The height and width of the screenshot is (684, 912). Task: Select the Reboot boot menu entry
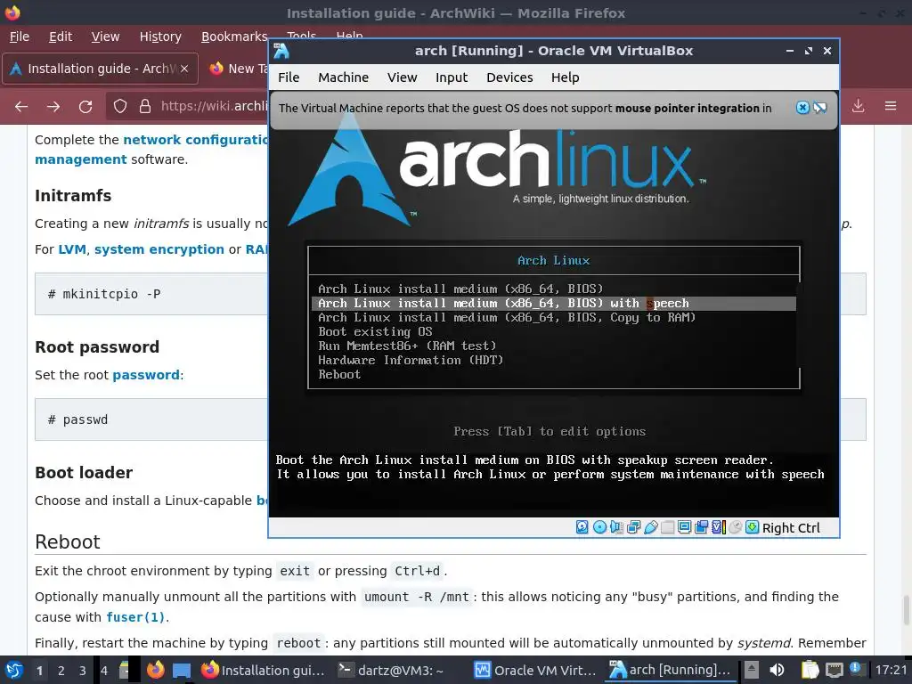339,375
